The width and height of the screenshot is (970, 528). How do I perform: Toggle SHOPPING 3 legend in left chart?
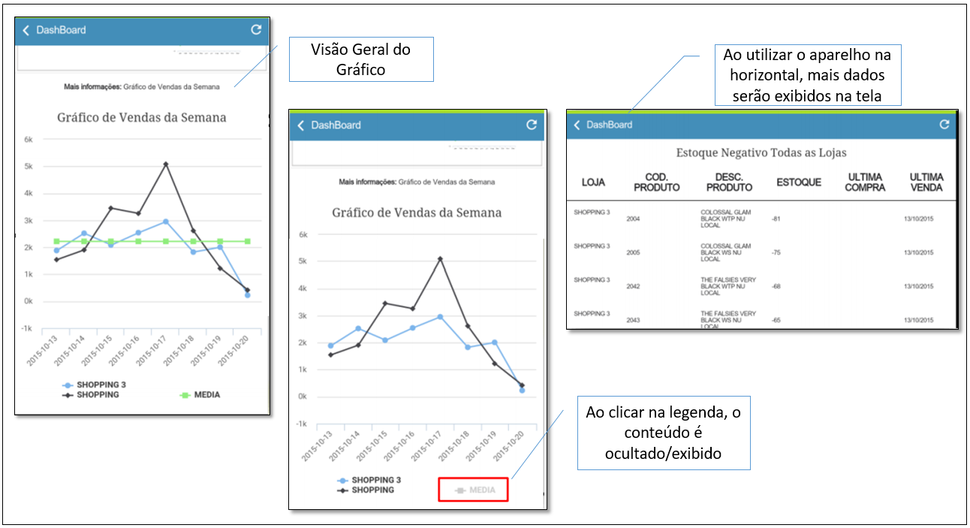(93, 385)
